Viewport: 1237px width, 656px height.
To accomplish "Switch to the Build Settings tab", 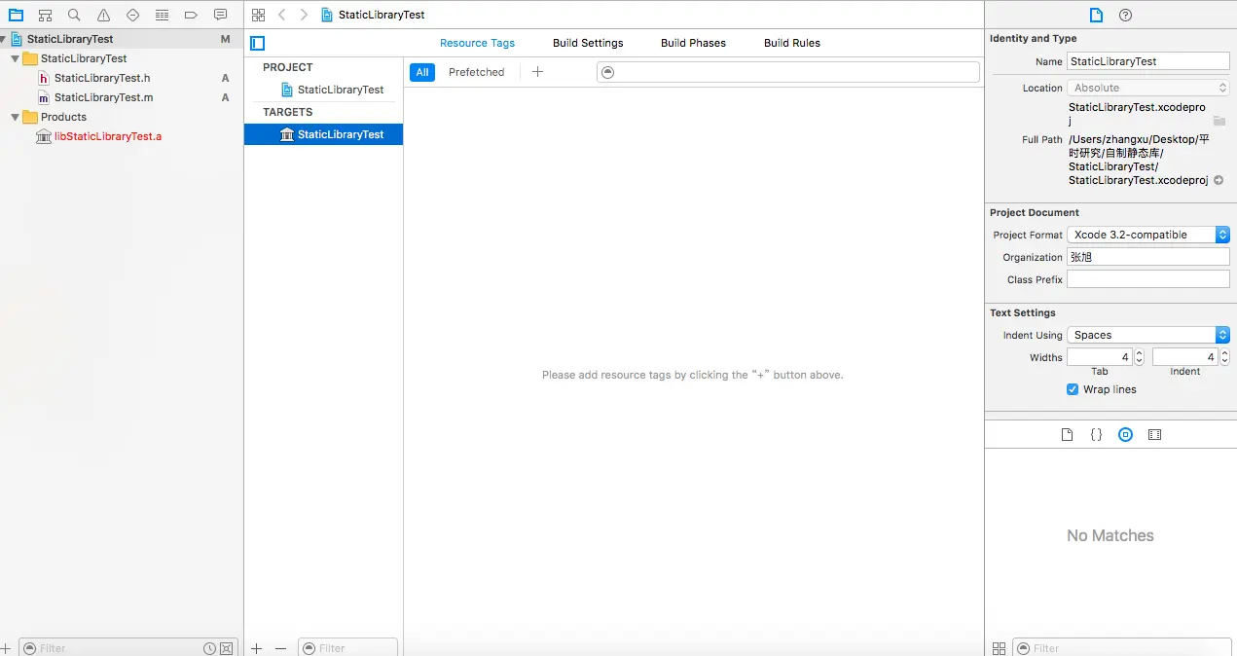I will click(x=588, y=43).
